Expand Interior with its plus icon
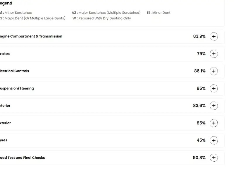The height and width of the screenshot is (176, 234). (214, 106)
